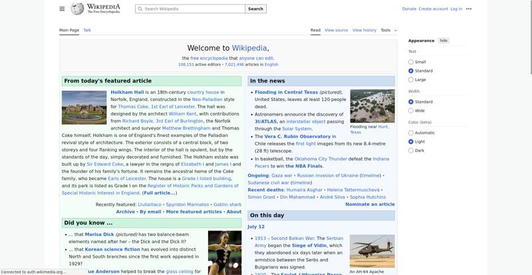Click the Full article… link
This screenshot has width=532, height=275.
click(x=159, y=193)
